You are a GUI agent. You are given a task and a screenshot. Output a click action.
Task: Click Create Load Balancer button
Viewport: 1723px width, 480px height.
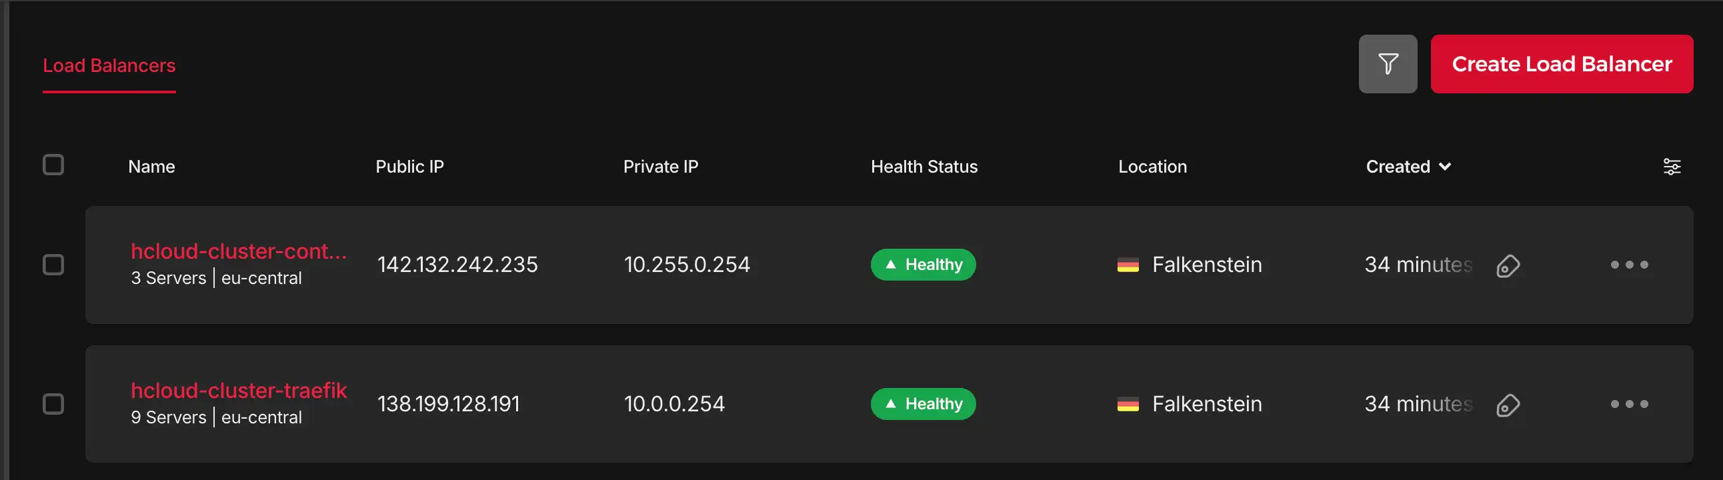pyautogui.click(x=1561, y=64)
